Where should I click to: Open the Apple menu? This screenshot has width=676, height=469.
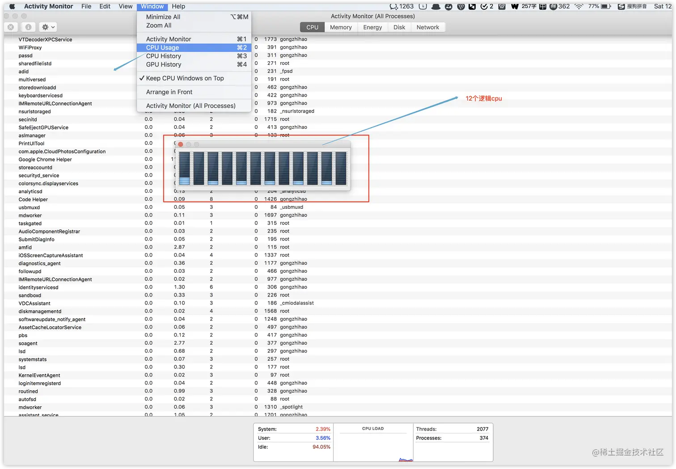click(x=12, y=6)
